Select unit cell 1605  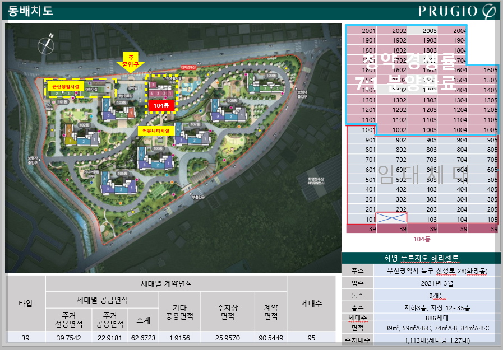(x=482, y=70)
